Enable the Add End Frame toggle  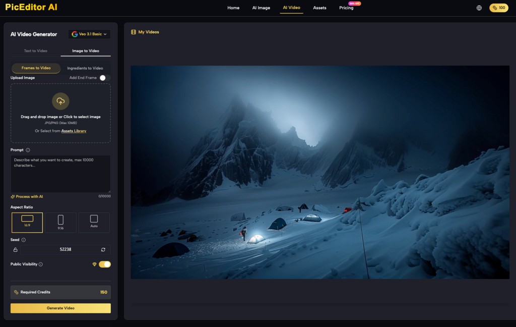[x=104, y=78]
